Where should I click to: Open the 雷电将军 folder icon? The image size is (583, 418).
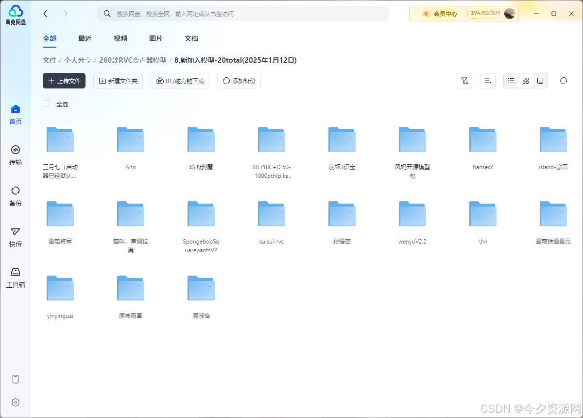[60, 214]
